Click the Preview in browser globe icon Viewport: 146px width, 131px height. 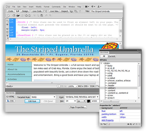pyautogui.click(x=72, y=11)
